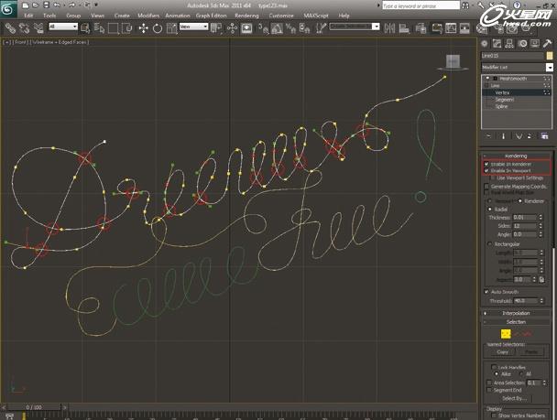Screen dimensions: 557x420
Task: Open the reference coordinate system 'View' dropdown
Action: 193,27
